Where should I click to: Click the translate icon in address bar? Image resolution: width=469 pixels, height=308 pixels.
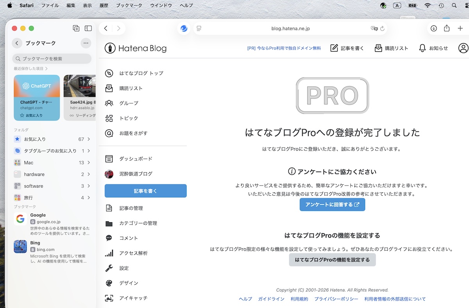[x=374, y=28]
